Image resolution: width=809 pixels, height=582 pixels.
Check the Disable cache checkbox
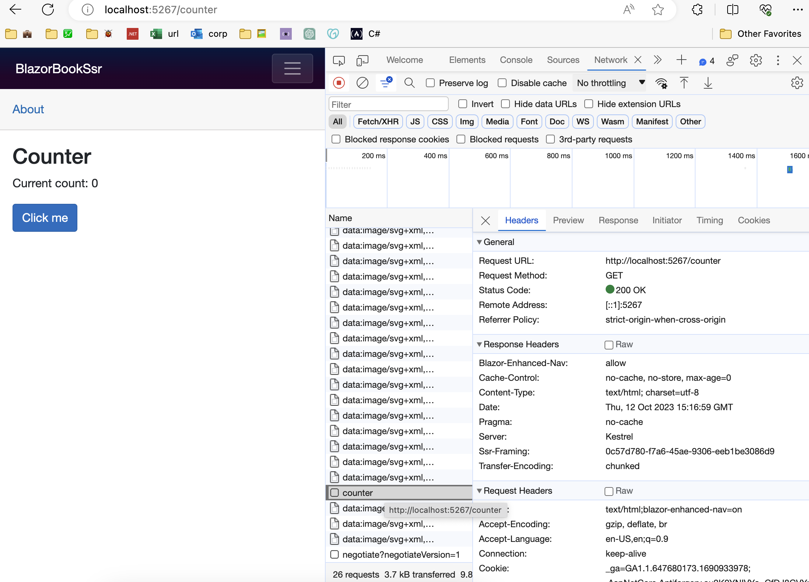[502, 83]
